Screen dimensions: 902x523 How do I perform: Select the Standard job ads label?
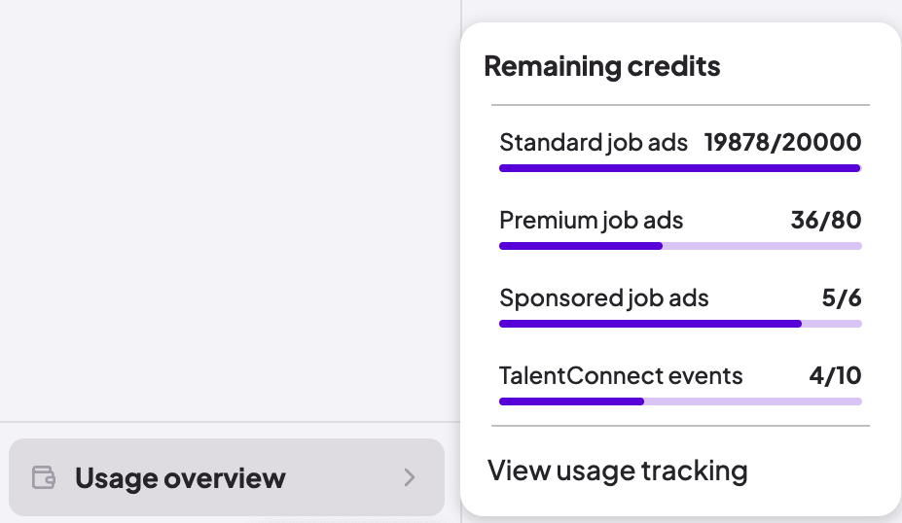coord(594,143)
